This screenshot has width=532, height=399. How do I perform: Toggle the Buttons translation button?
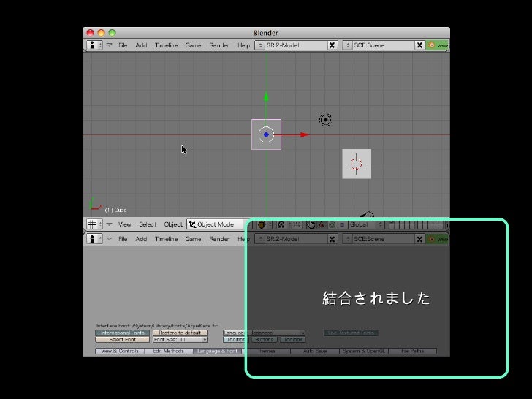click(265, 339)
